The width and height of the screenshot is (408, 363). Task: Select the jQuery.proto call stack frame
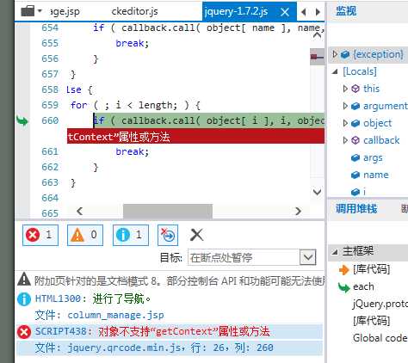pyautogui.click(x=380, y=304)
